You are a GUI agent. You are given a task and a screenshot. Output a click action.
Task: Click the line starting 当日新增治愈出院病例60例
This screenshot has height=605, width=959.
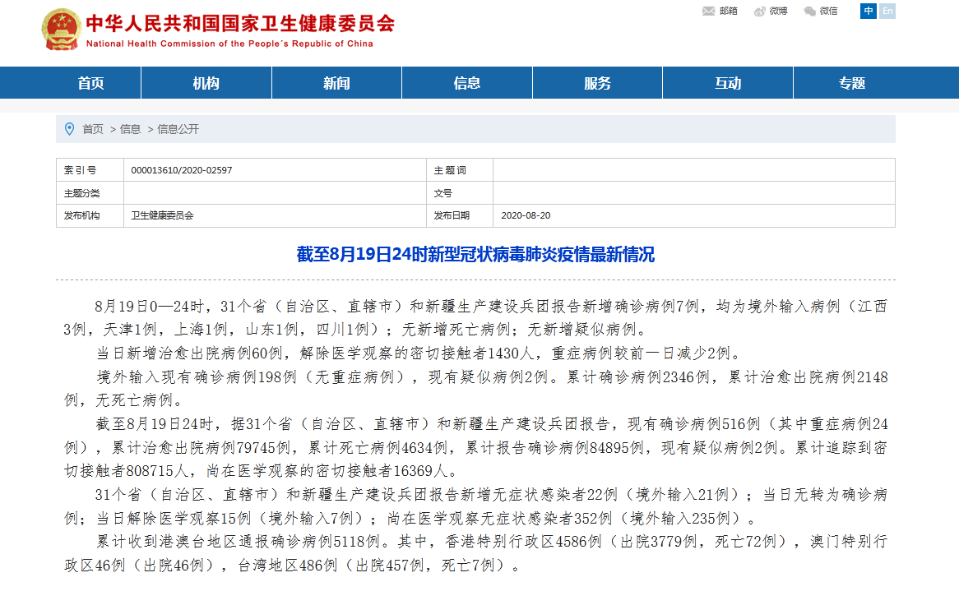click(419, 353)
